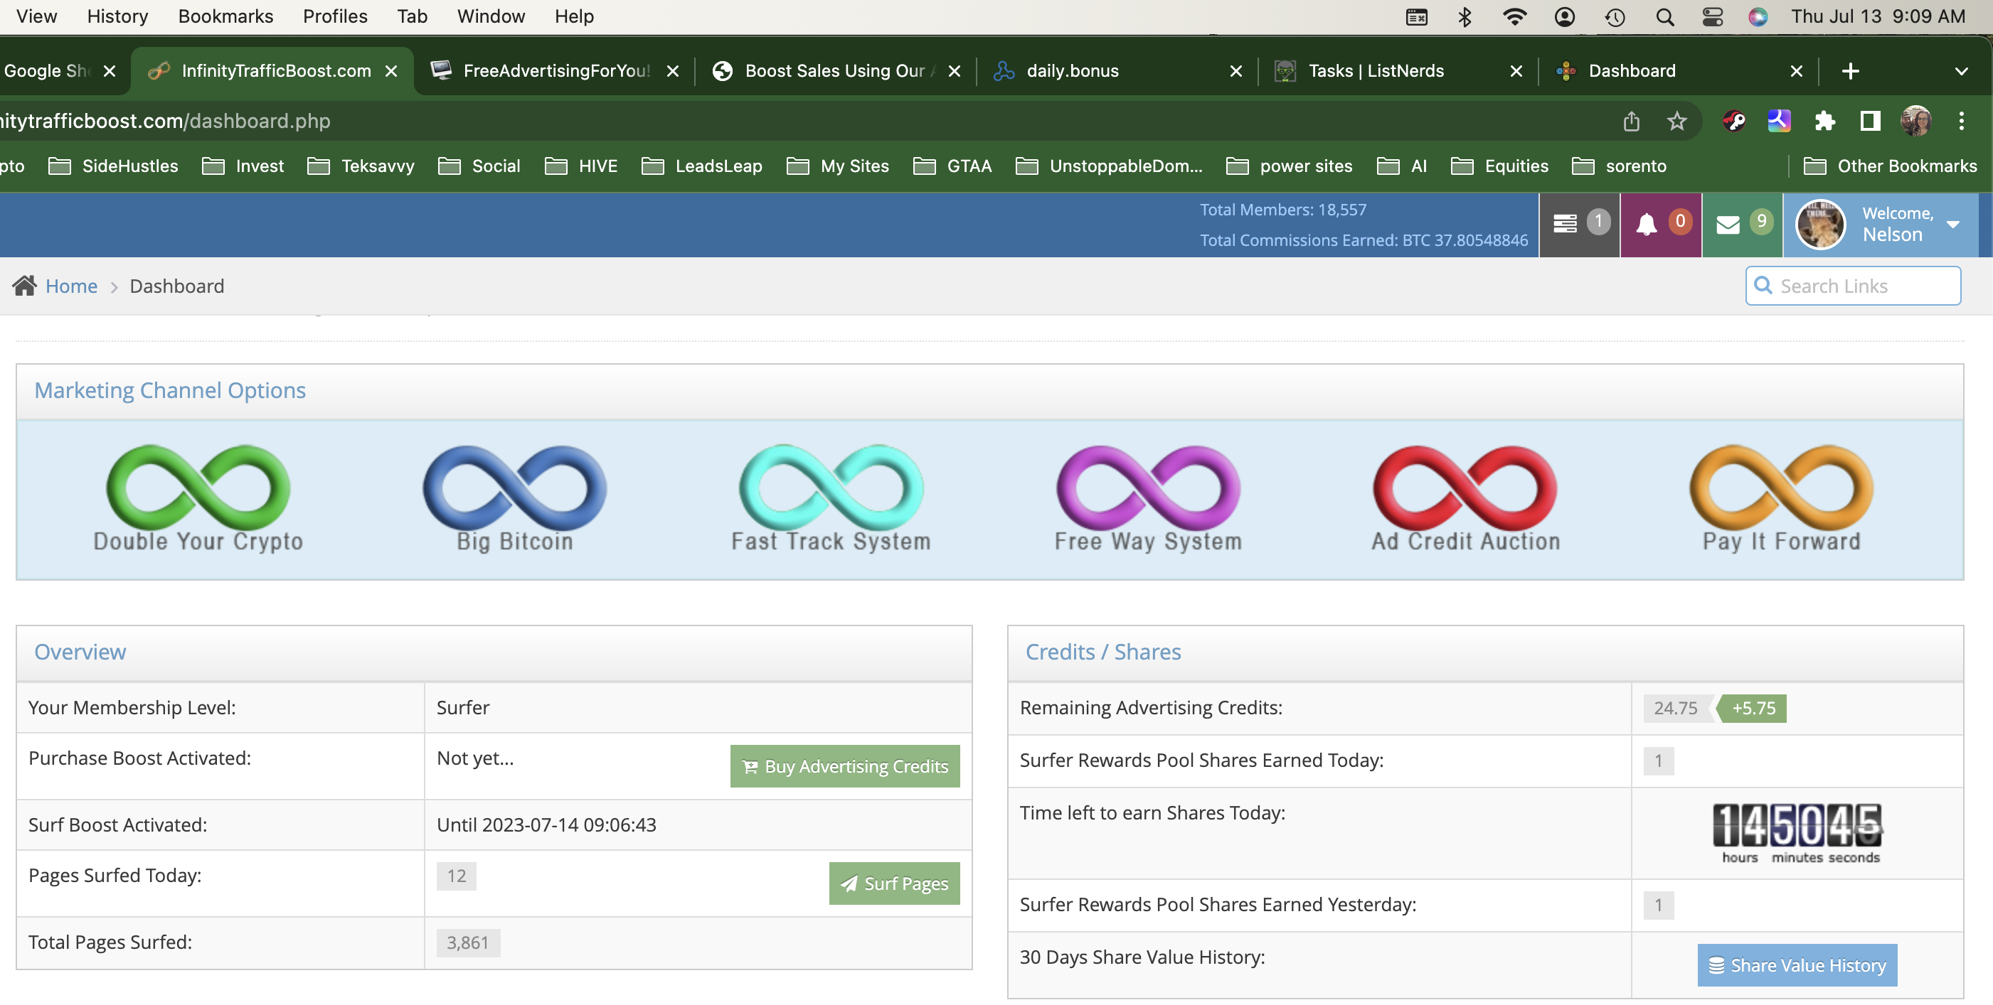Click the Siri menu bar icon
Image resolution: width=1993 pixels, height=1005 pixels.
1758,17
